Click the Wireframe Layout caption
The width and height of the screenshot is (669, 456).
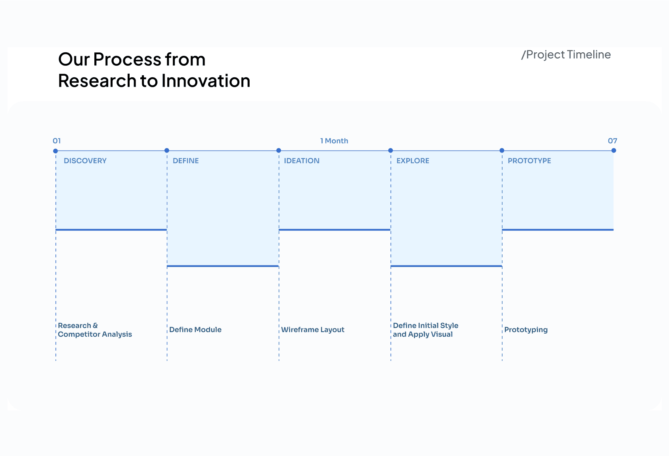[x=312, y=330]
